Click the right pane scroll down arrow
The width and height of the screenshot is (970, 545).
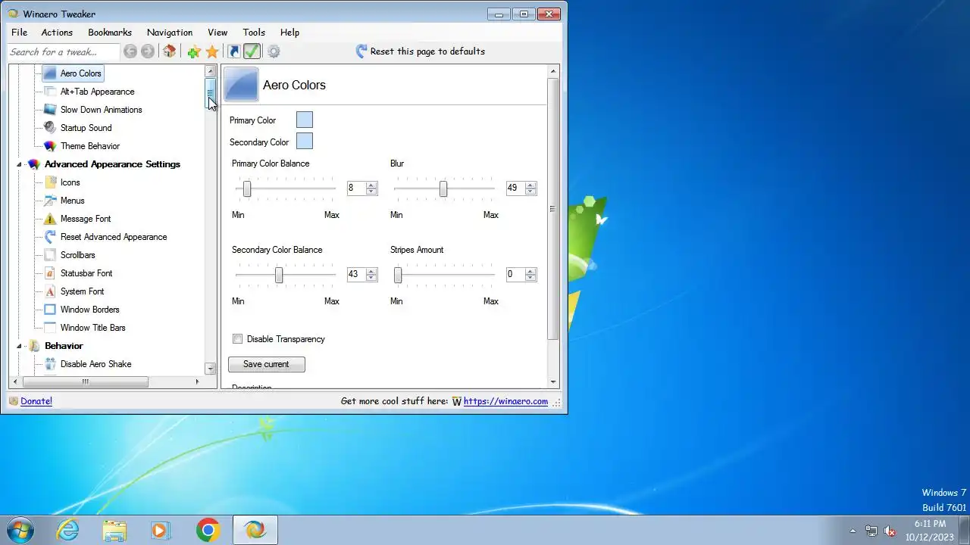coord(553,382)
